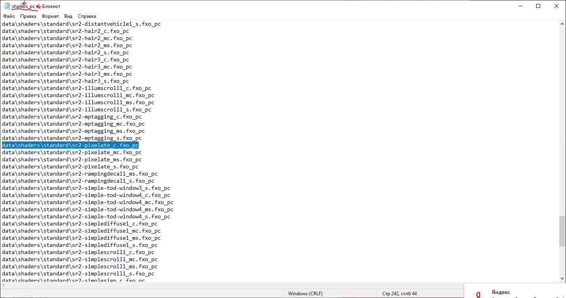Open the Вид menu
The width and height of the screenshot is (566, 298).
(68, 16)
